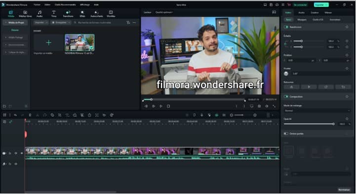Open the Titres text library
The height and width of the screenshot is (194, 356).
pyautogui.click(x=54, y=14)
